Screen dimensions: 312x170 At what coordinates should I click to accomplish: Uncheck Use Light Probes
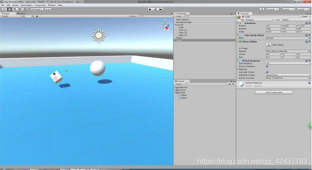tap(267, 72)
